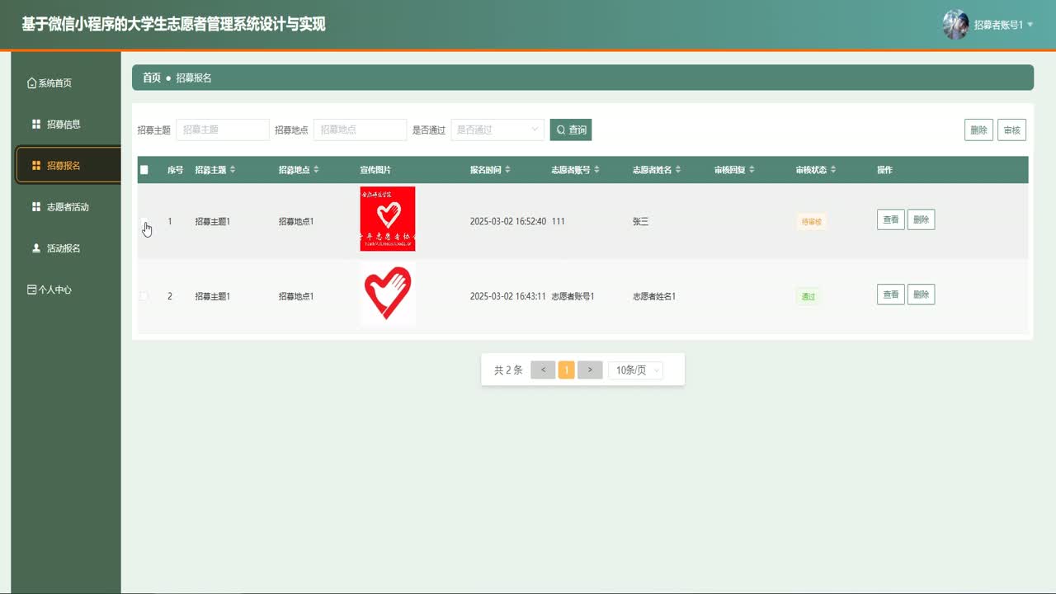This screenshot has width=1056, height=594.
Task: Open the heart-hand logo image in row 2
Action: 388,294
